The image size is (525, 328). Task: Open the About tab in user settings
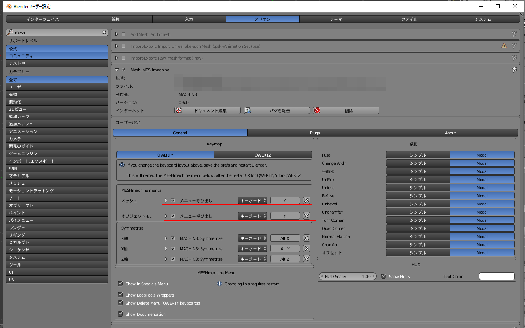(x=450, y=133)
